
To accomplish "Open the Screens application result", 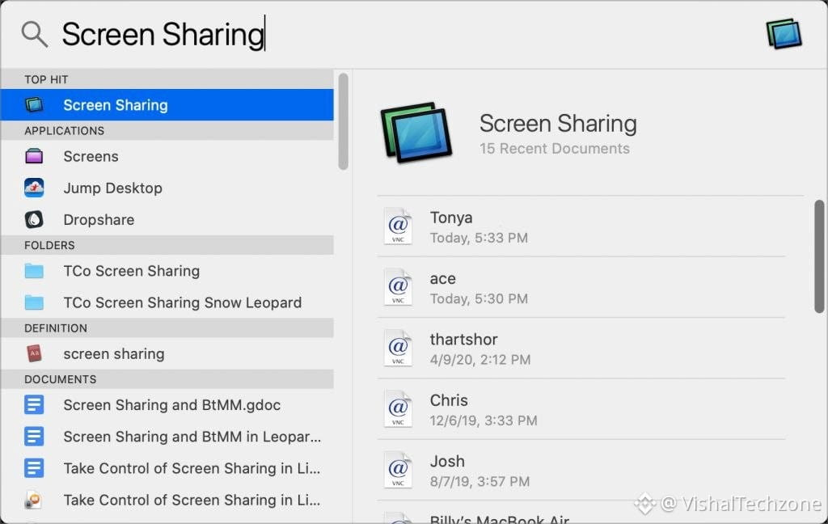I will pyautogui.click(x=167, y=156).
